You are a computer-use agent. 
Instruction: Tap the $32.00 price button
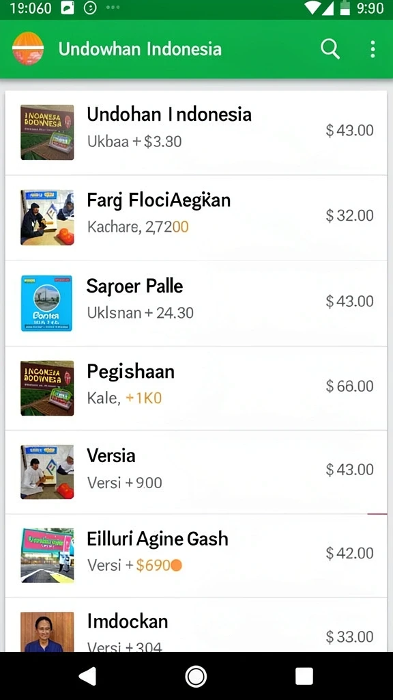[x=350, y=215]
